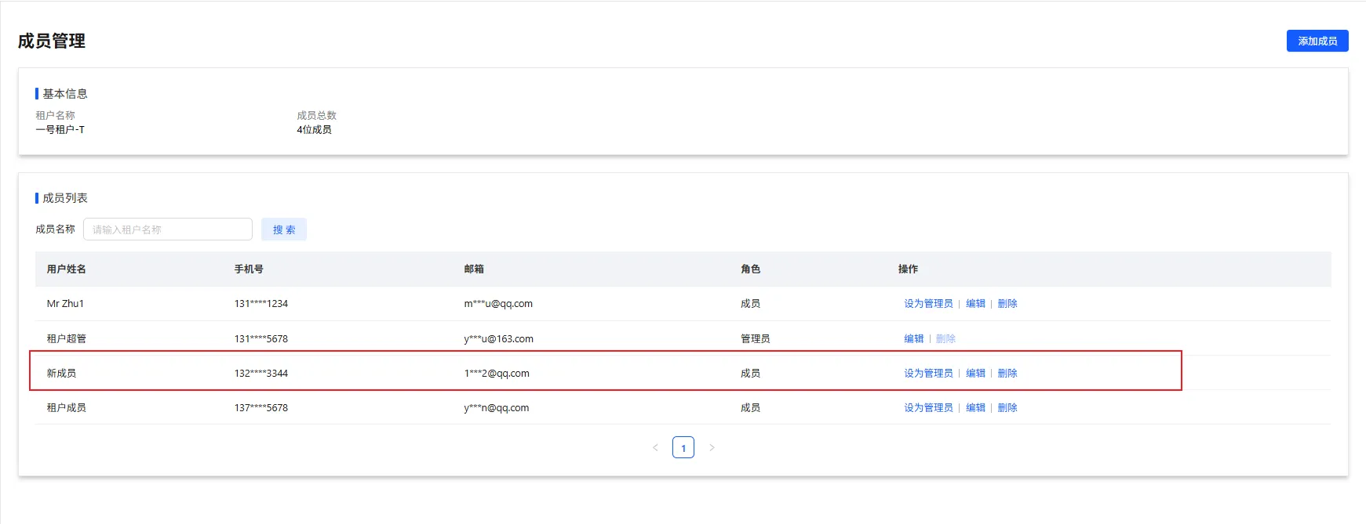Click the 操作 column header
Image resolution: width=1366 pixels, height=524 pixels.
[x=908, y=269]
